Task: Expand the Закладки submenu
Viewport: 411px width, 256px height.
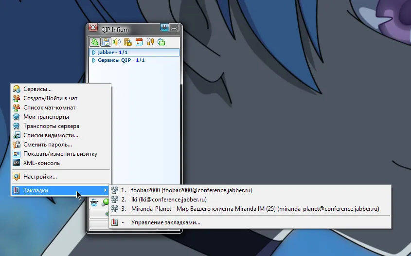Action: coord(61,190)
